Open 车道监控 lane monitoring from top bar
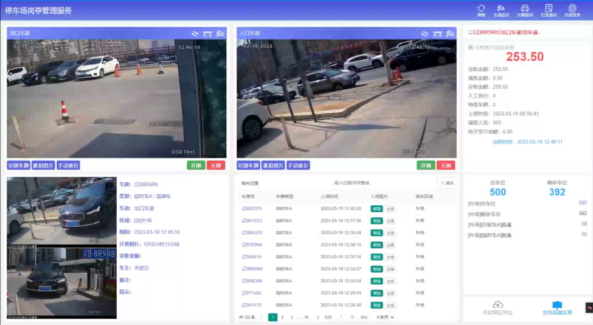Screen dimensions: 593x325 point(502,9)
